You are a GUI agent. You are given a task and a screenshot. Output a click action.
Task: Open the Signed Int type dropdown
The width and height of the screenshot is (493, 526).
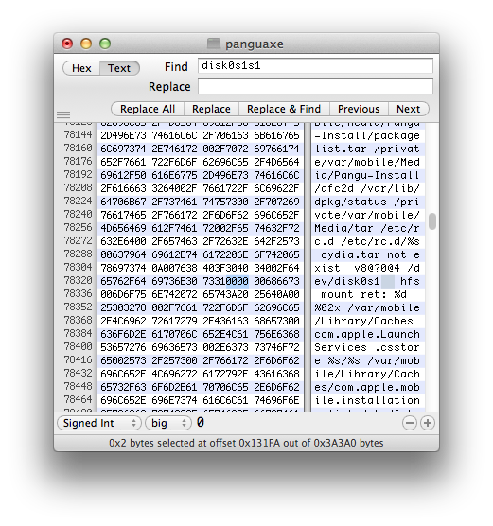pos(99,423)
